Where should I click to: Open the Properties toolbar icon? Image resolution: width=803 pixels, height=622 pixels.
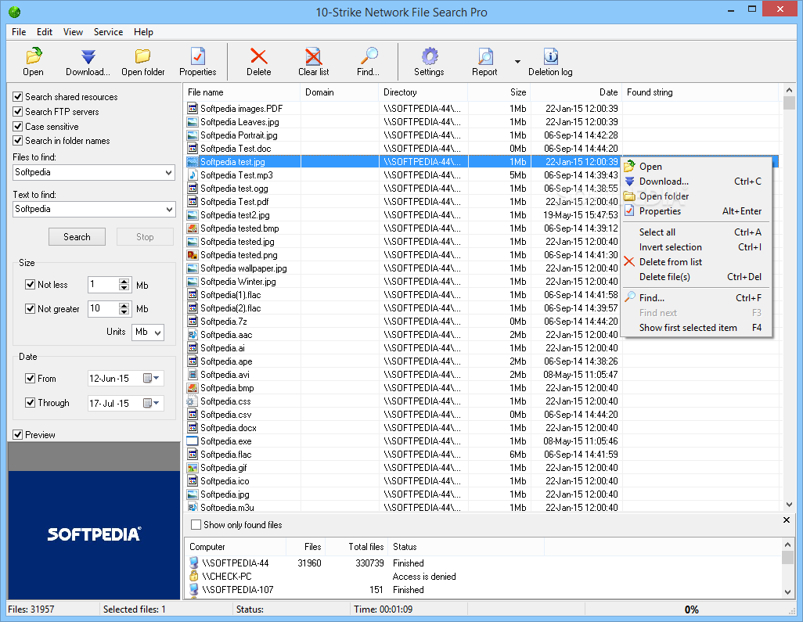click(198, 56)
